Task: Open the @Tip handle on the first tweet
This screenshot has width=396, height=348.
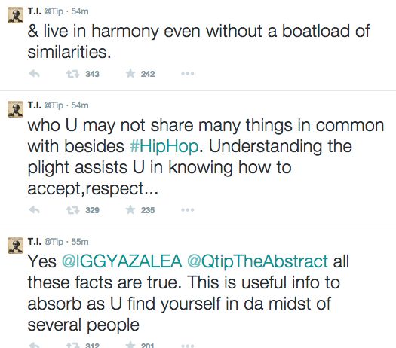Action: click(54, 11)
